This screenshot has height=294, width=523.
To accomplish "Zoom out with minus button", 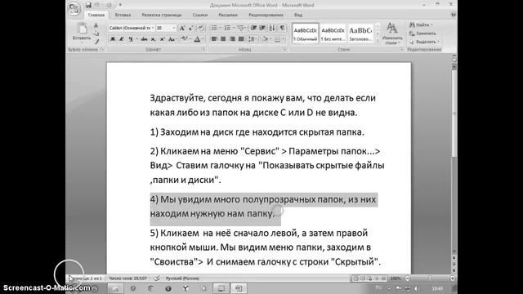I will (408, 278).
